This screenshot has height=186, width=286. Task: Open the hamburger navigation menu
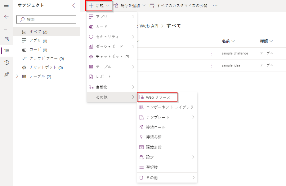click(x=7, y=6)
